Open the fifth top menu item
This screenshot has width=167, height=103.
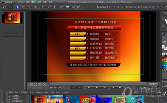point(45,2)
